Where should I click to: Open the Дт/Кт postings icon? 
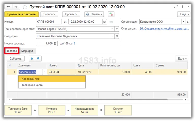pyautogui.click(x=111, y=14)
